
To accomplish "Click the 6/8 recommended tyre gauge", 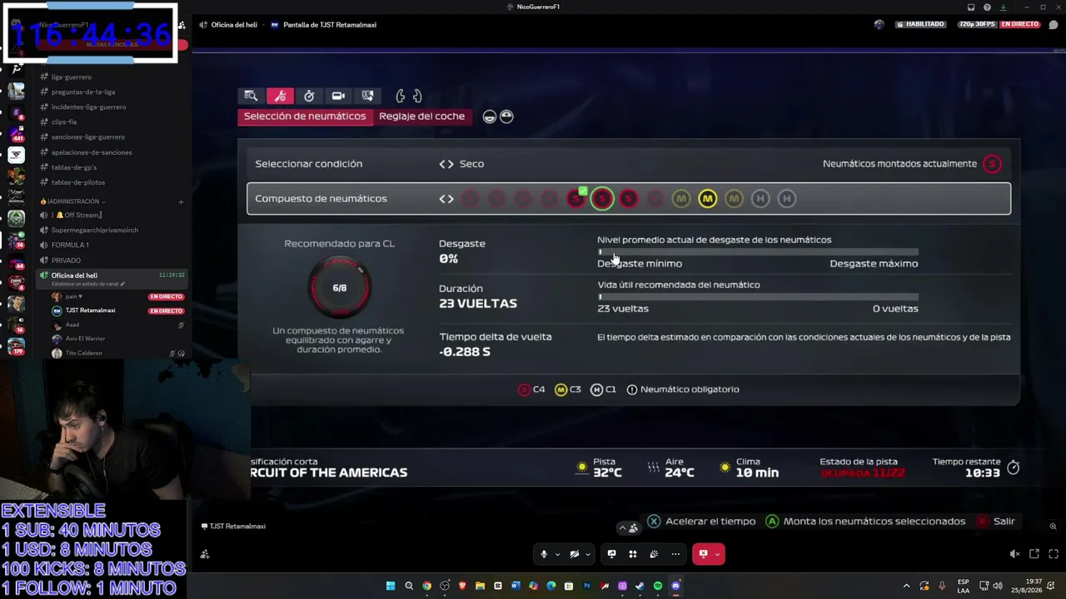I will coord(339,288).
